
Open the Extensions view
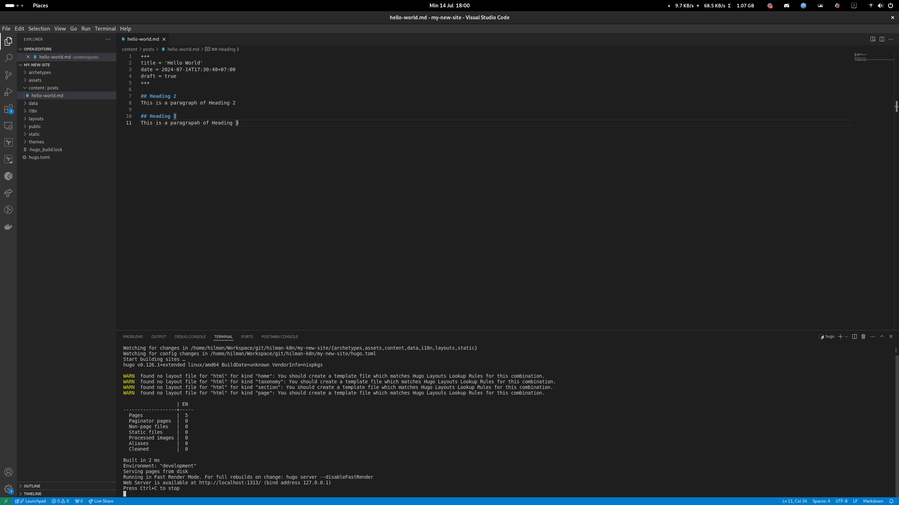click(8, 109)
